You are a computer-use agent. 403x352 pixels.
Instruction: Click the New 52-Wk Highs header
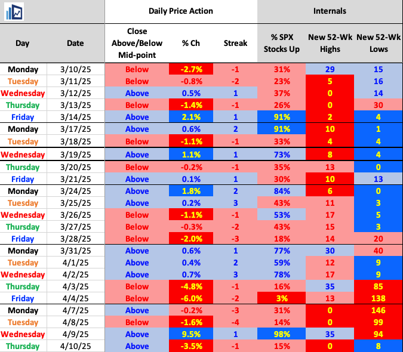coord(330,43)
